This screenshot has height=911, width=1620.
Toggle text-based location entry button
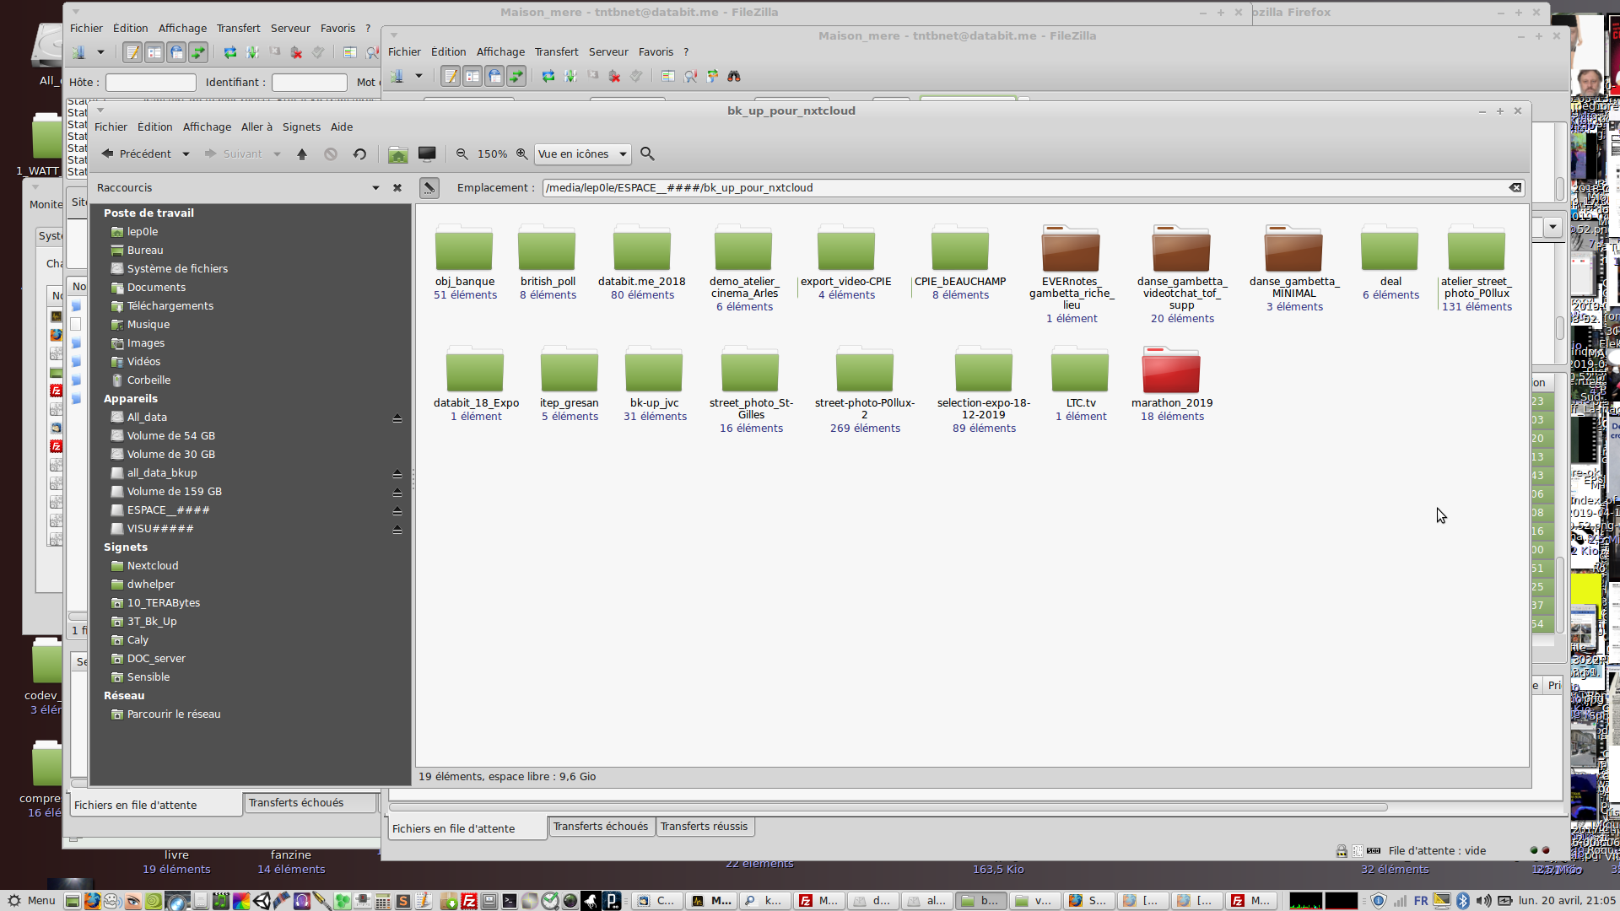point(429,188)
